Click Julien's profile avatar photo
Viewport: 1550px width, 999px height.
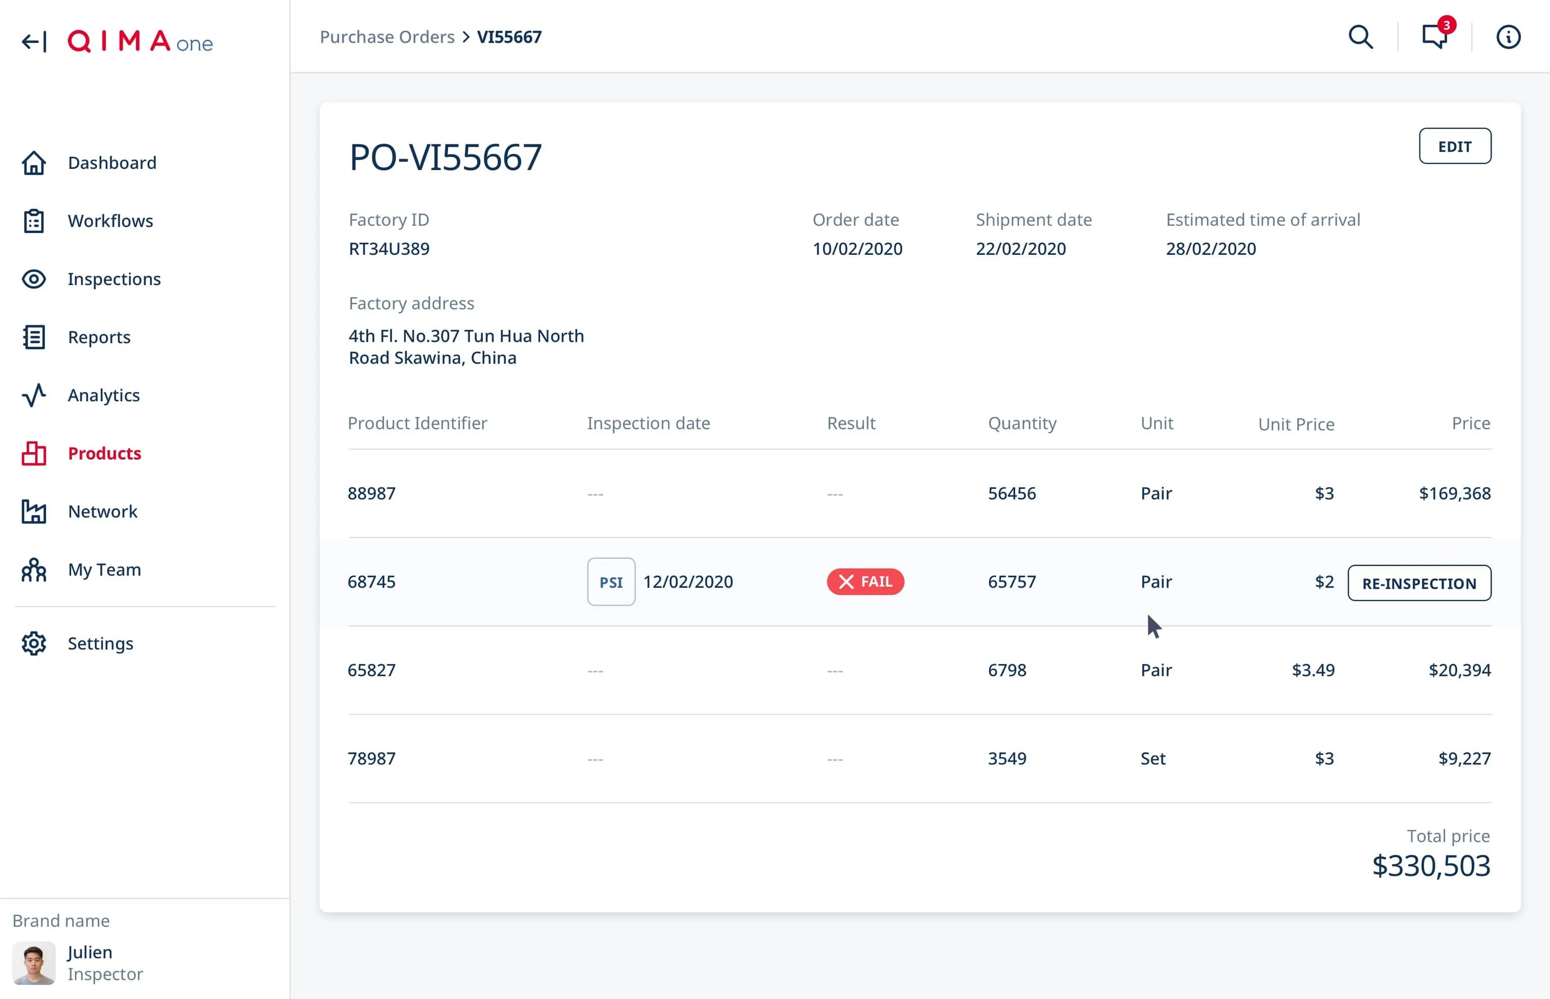[34, 963]
